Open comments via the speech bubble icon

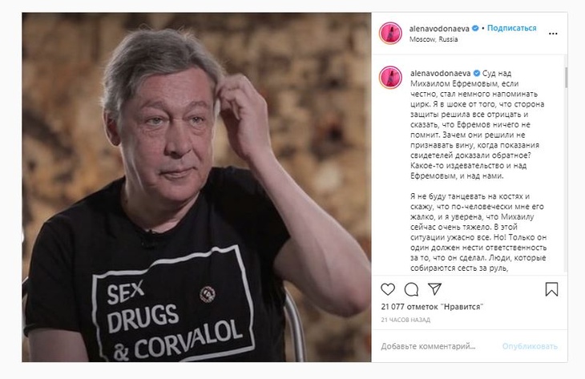point(411,289)
